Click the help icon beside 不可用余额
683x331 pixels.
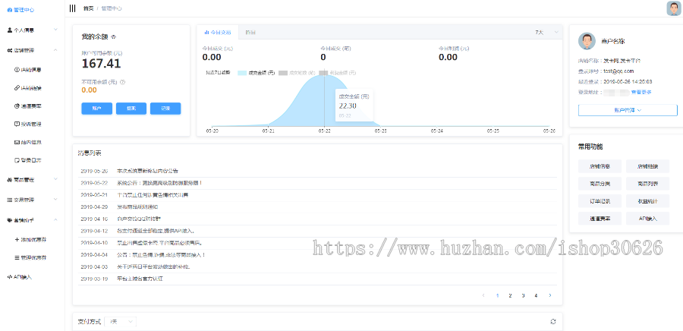point(122,80)
